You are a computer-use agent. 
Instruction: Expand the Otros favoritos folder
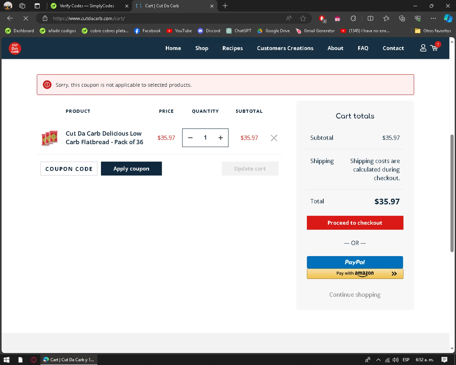tap(433, 31)
